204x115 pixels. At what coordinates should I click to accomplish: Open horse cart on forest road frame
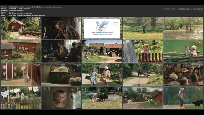click(143, 74)
